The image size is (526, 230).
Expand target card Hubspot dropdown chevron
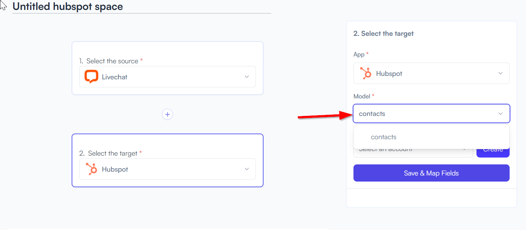247,169
